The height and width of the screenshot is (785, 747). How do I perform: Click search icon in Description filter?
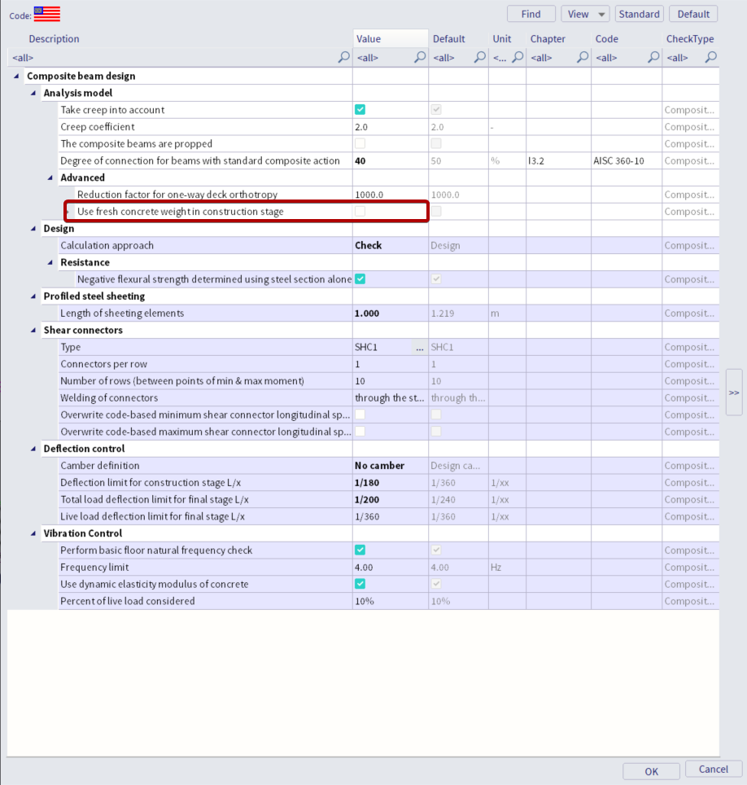pos(343,58)
